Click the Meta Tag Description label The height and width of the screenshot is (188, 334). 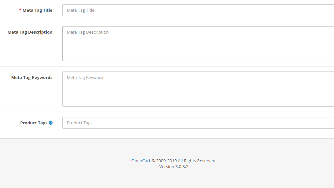pyautogui.click(x=30, y=32)
